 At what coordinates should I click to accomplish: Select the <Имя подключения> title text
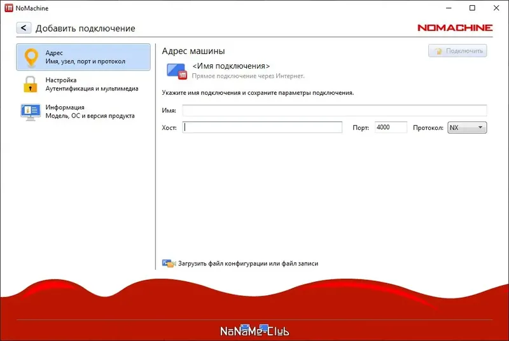[x=231, y=66]
